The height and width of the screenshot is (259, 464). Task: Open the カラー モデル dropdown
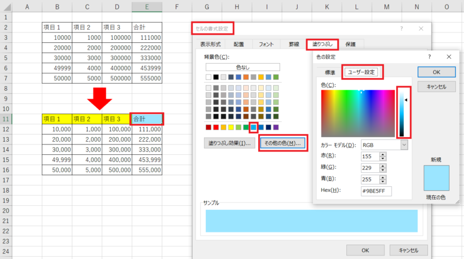pos(404,145)
